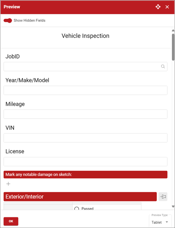Screen dimensions: 175x228
Task: Click the Exterior/Interior section header
Action: [80, 197]
